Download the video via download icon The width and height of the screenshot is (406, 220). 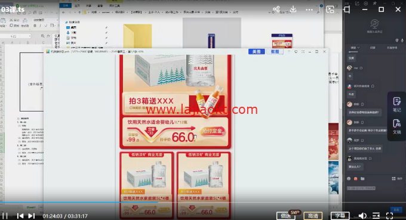(x=293, y=10)
